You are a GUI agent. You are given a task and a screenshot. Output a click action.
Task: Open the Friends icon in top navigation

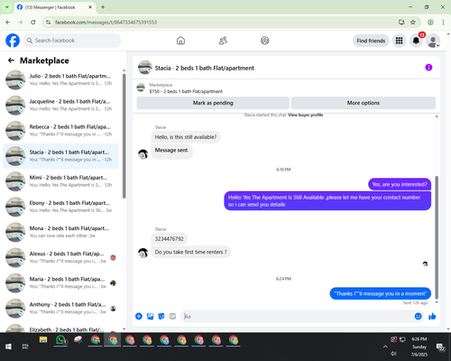[223, 41]
